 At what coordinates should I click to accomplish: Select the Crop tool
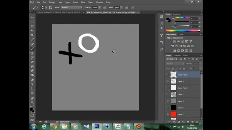(32, 35)
